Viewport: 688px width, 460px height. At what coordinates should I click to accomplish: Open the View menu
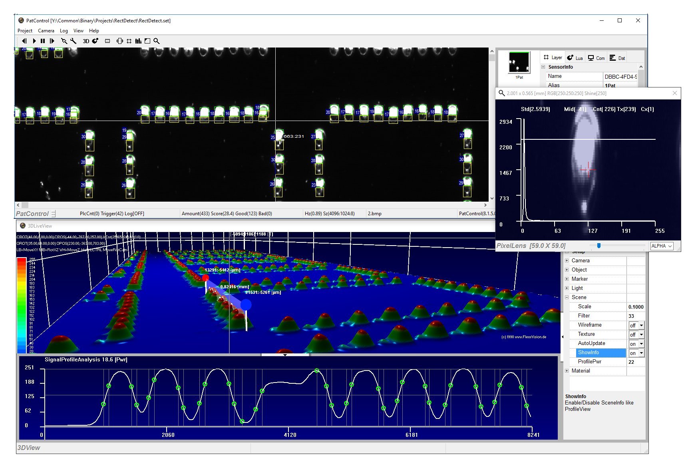[79, 31]
